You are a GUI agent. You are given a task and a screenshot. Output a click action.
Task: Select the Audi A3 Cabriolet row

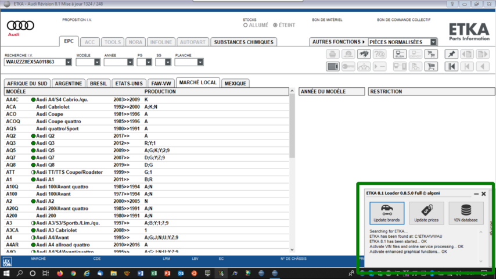click(x=146, y=230)
